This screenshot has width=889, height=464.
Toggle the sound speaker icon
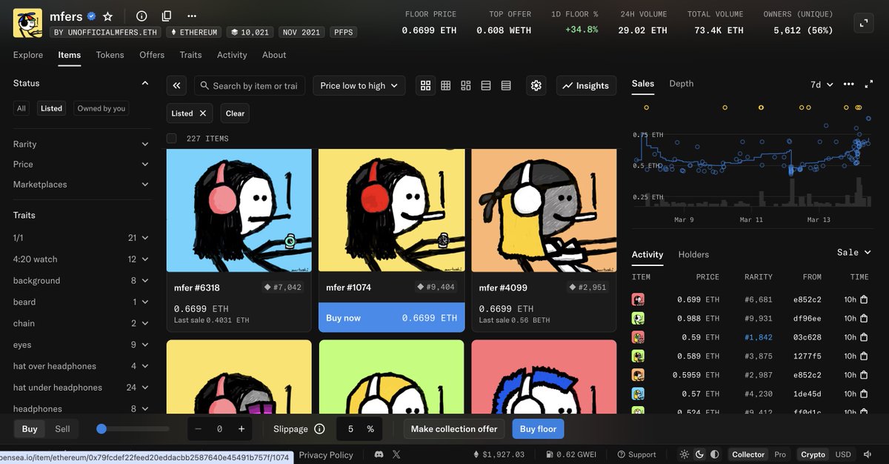pyautogui.click(x=868, y=454)
